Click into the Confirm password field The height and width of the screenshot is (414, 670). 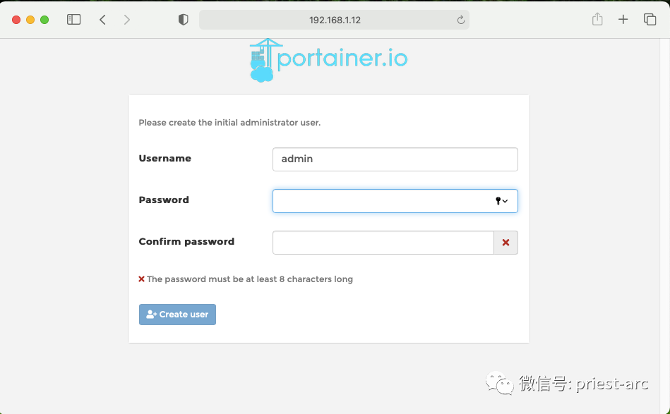point(383,243)
